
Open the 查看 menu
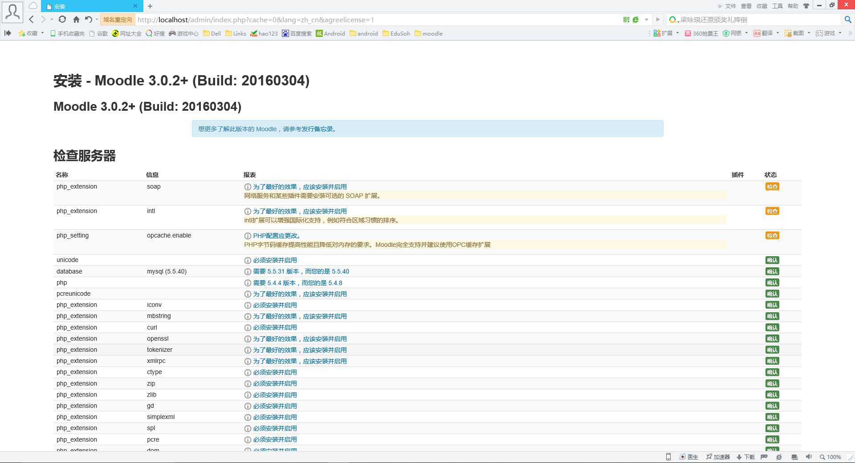(x=746, y=6)
